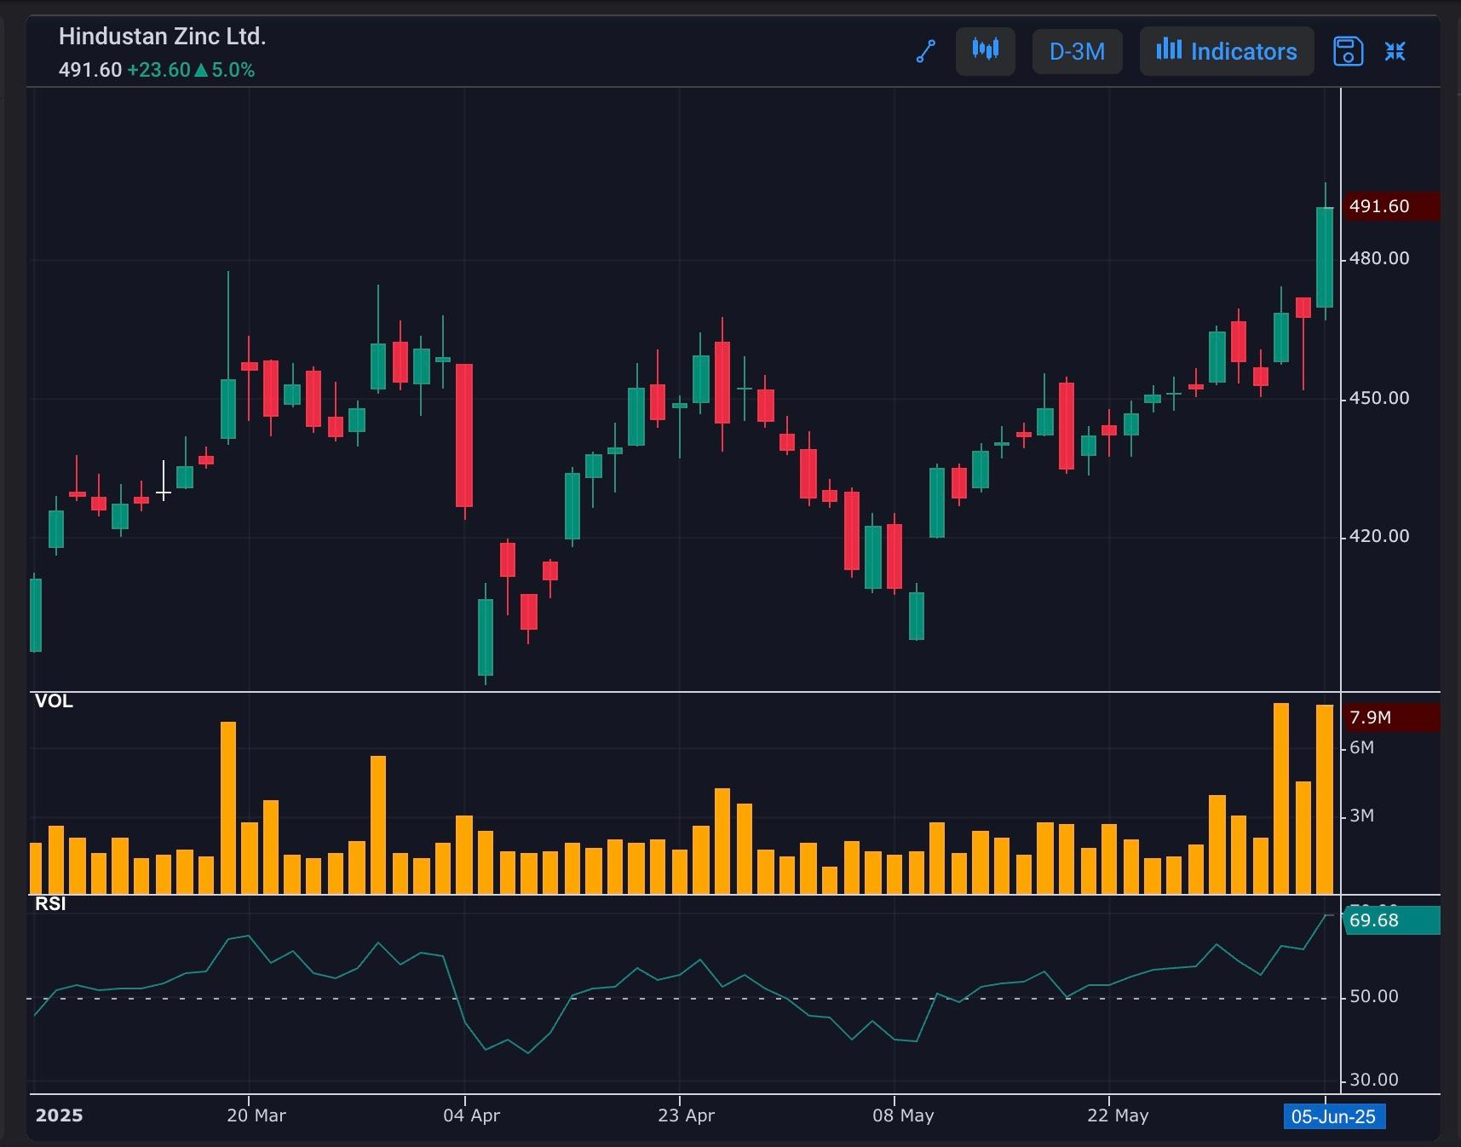The width and height of the screenshot is (1461, 1147).
Task: Click the 30.00 RSI axis label
Action: pos(1374,1080)
